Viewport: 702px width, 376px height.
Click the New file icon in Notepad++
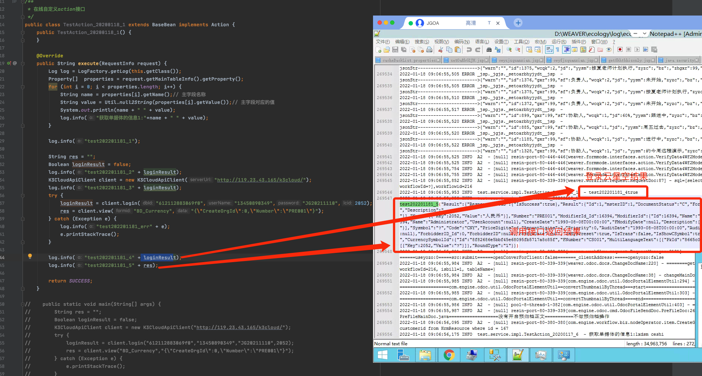[379, 50]
